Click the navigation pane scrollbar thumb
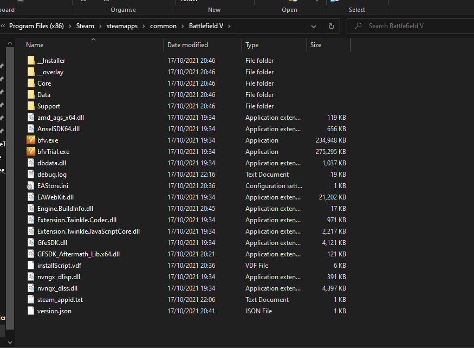The height and width of the screenshot is (348, 474). 10,188
